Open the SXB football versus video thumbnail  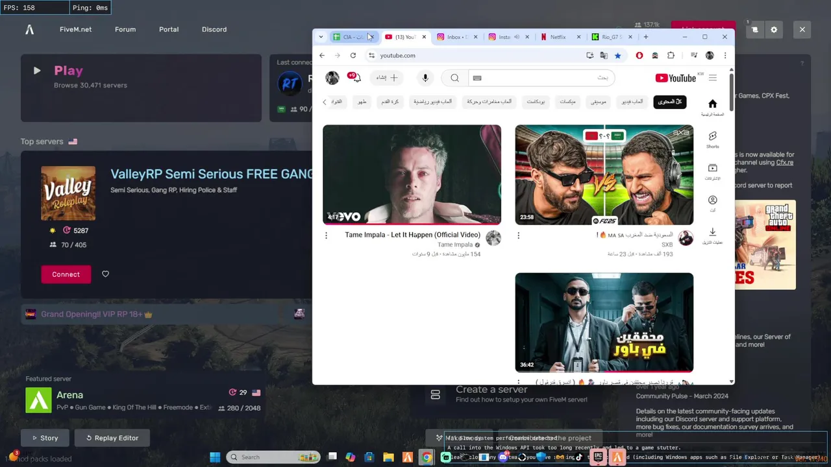click(604, 174)
